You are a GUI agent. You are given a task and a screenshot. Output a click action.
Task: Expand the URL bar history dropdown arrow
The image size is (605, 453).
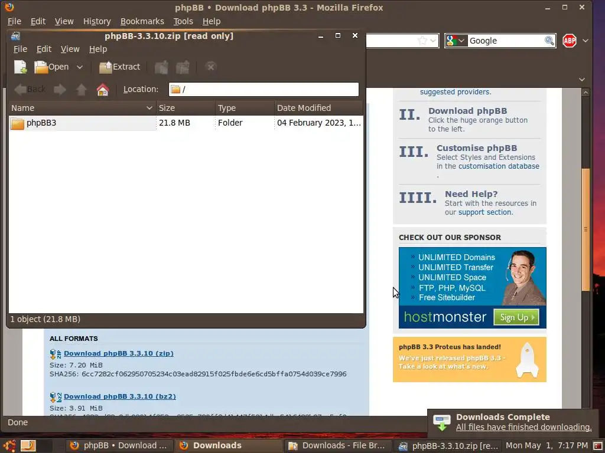click(433, 41)
